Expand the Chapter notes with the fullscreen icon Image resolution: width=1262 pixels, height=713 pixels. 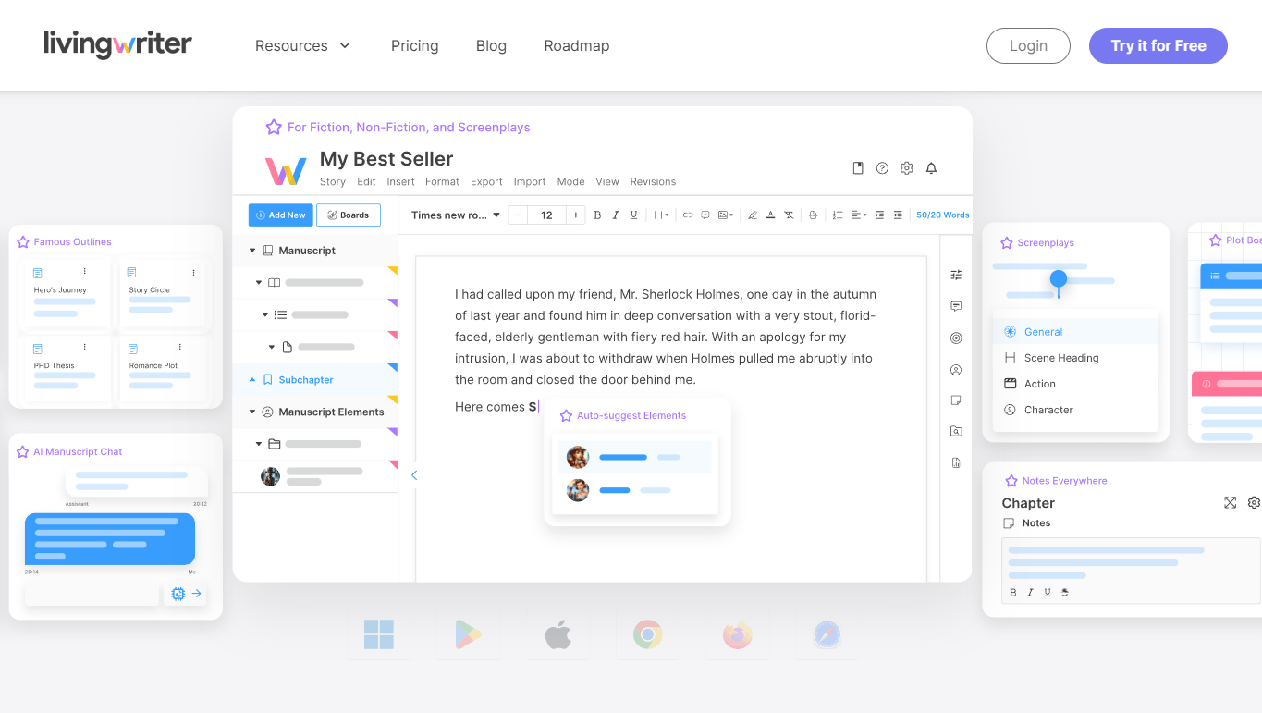coord(1230,502)
